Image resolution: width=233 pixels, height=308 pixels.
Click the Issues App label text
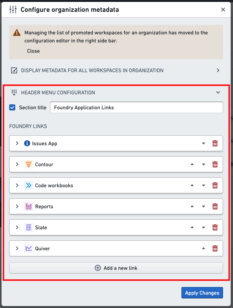(x=45, y=143)
